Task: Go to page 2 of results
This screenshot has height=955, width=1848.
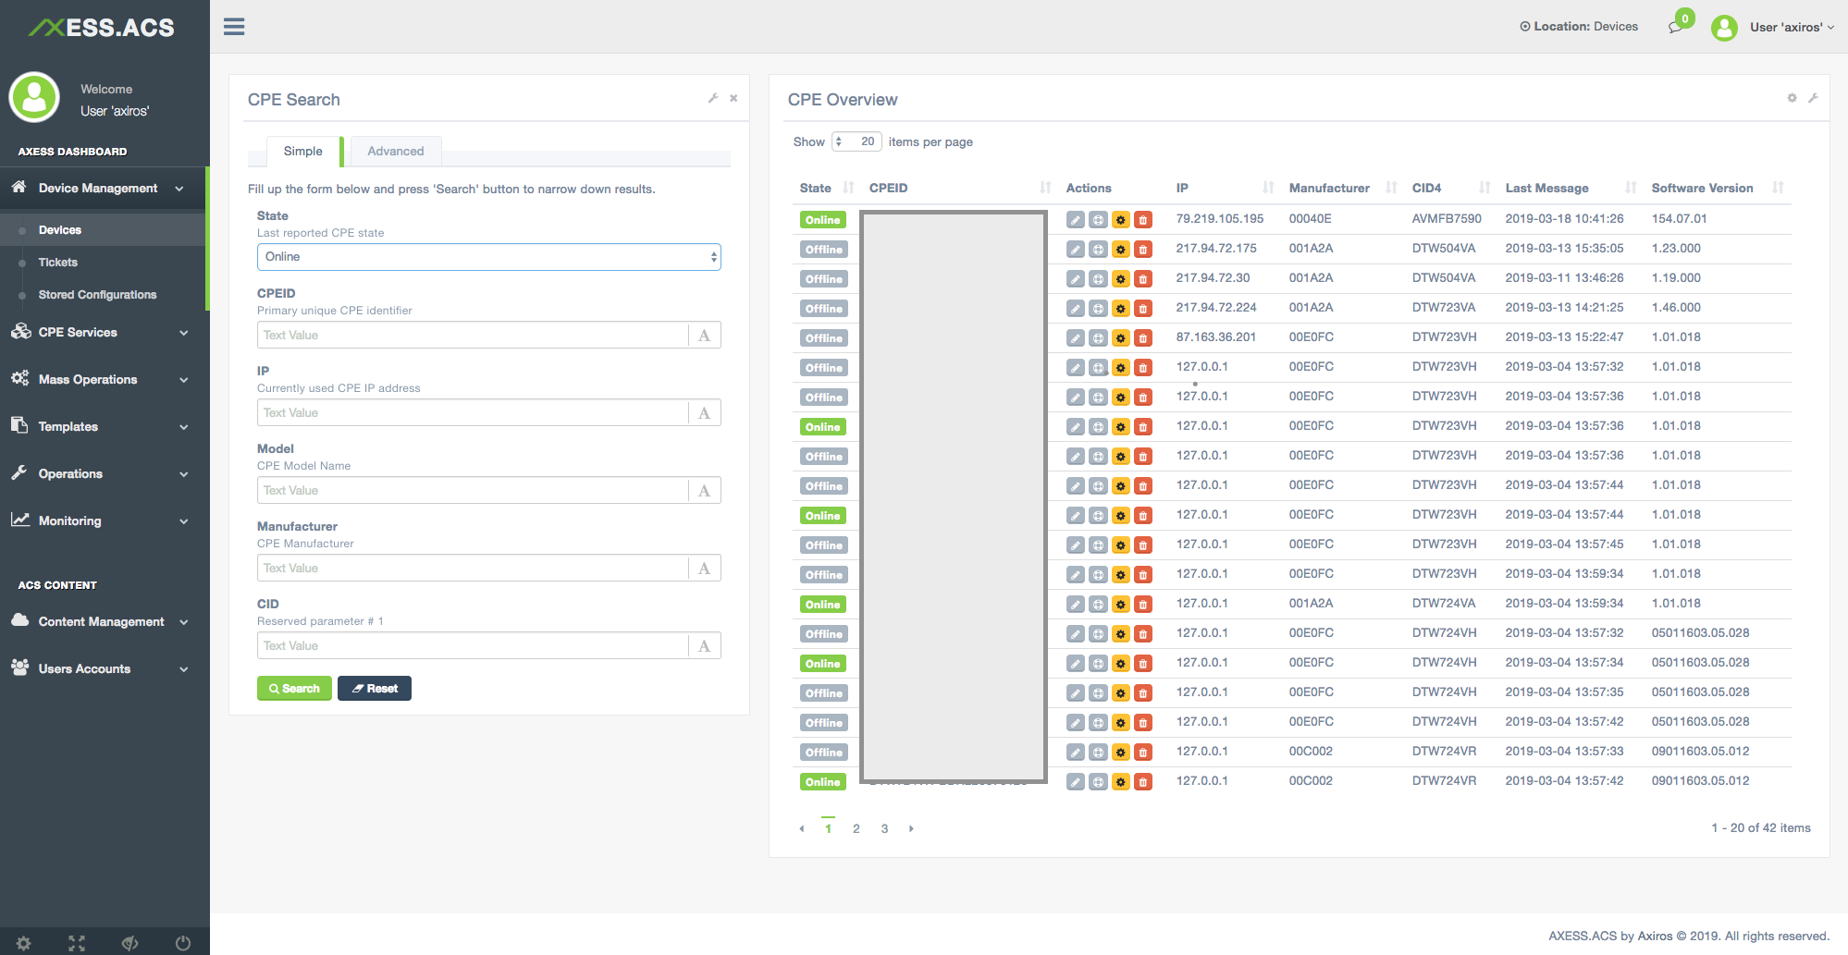Action: click(856, 829)
